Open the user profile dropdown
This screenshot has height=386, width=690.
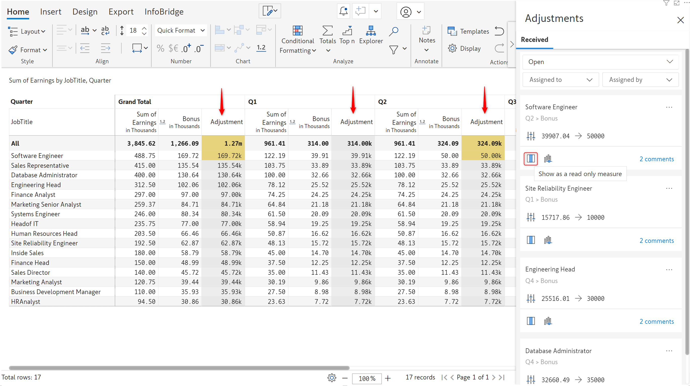coord(410,12)
